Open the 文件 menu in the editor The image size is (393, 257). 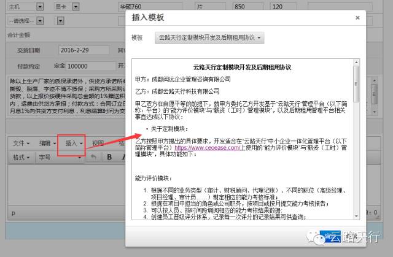(x=21, y=144)
